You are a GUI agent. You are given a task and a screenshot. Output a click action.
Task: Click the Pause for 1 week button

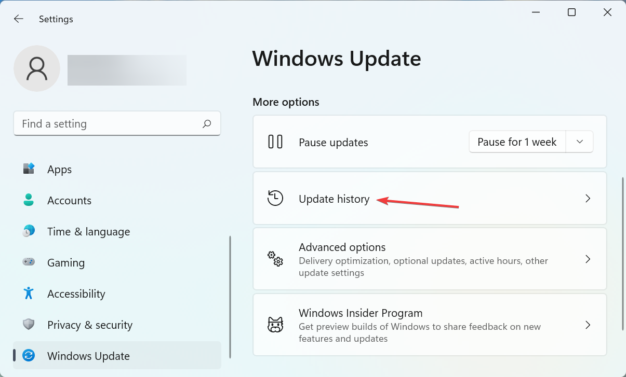pos(516,142)
